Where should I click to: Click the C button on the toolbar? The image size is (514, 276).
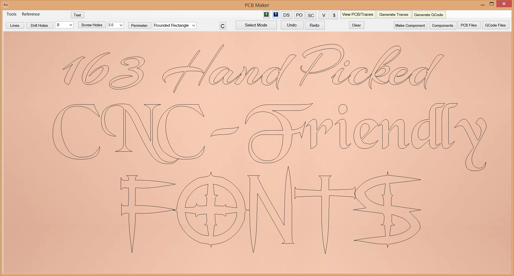[222, 26]
